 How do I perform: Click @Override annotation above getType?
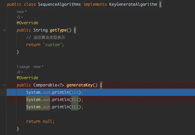(x=27, y=23)
